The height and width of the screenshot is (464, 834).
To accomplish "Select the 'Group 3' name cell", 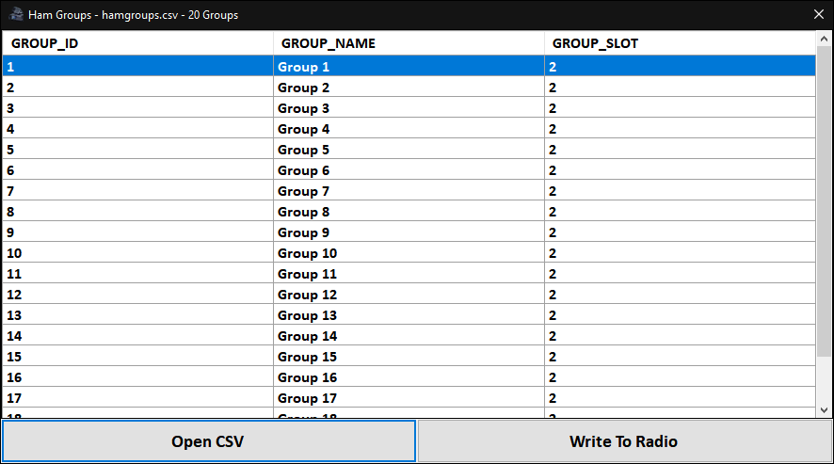I will [x=409, y=108].
